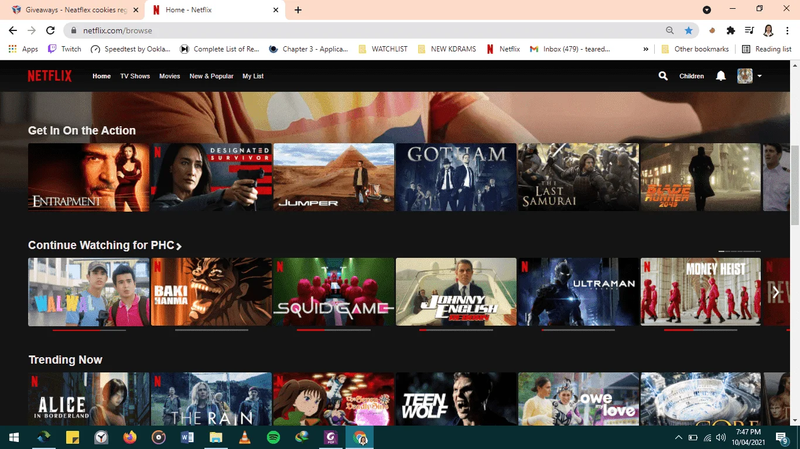Image resolution: width=800 pixels, height=449 pixels.
Task: Open the Netflix notifications bell
Action: (721, 76)
